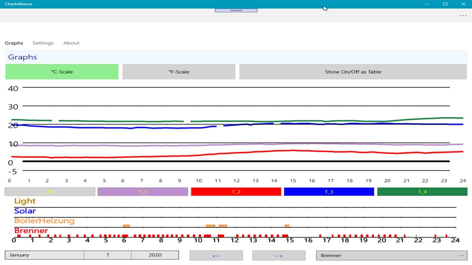Show all temperature series with All

click(50, 192)
